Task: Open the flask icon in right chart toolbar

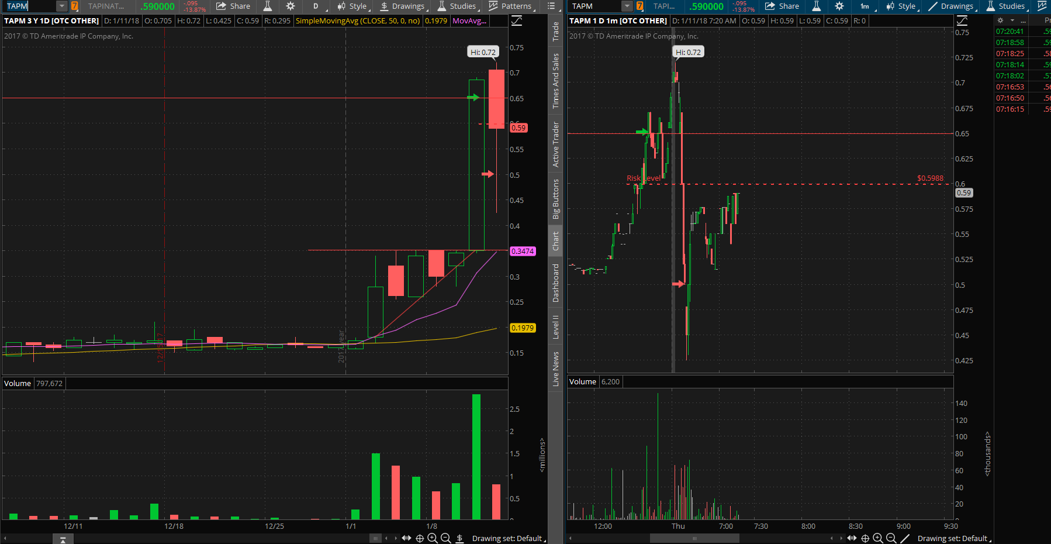Action: (x=817, y=6)
